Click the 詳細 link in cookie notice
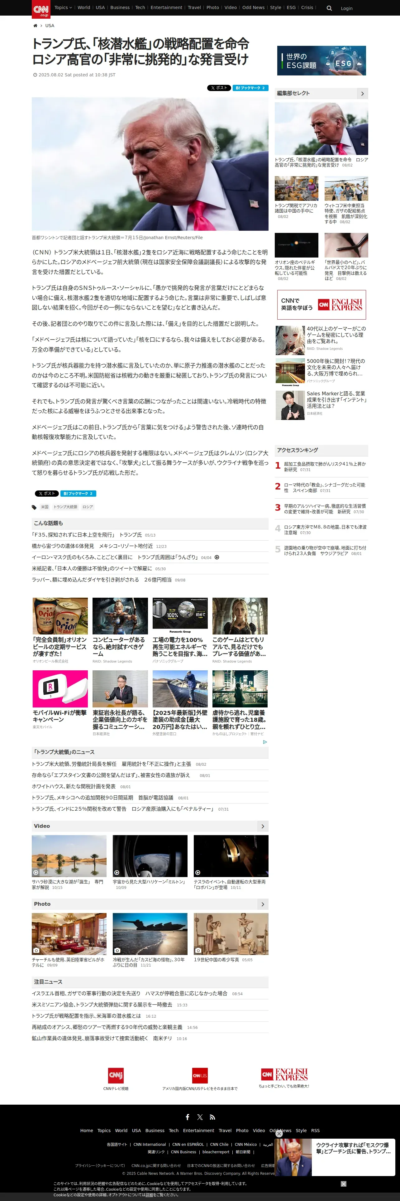This screenshot has height=1201, width=400. [x=149, y=1195]
